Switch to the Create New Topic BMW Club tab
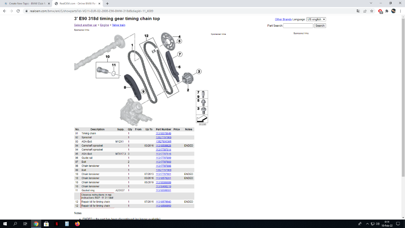The image size is (405, 228). tap(27, 3)
